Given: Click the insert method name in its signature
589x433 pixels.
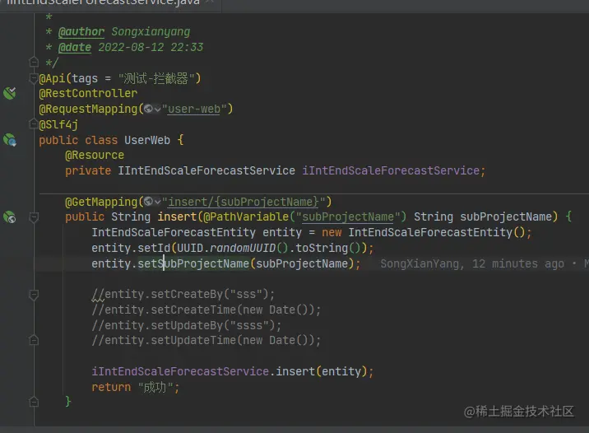Looking at the screenshot, I should (x=177, y=216).
